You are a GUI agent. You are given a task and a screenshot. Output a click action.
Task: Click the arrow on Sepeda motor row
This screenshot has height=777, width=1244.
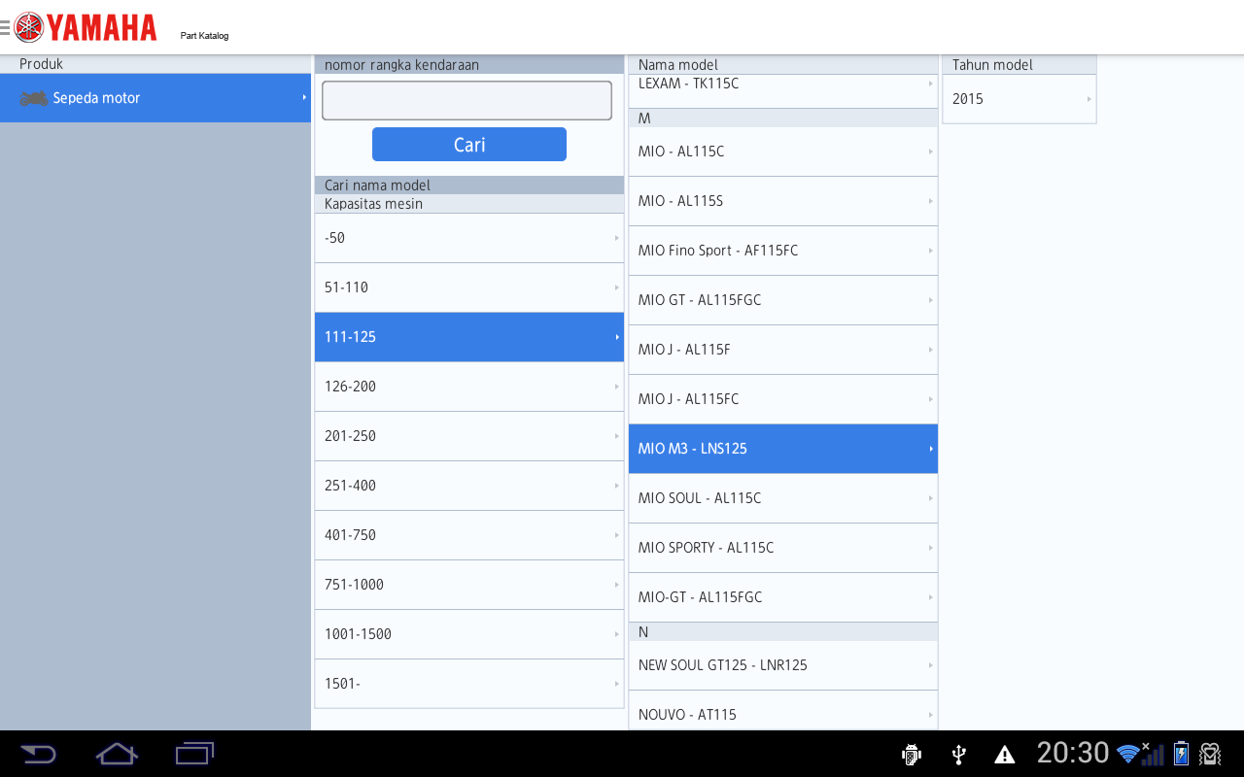(304, 98)
